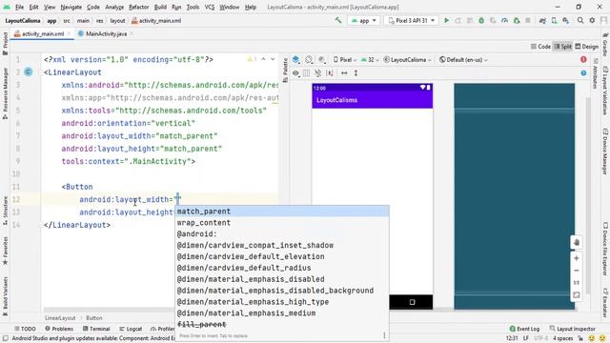Jump to the next highlighted problem with the down arrow

273,59
